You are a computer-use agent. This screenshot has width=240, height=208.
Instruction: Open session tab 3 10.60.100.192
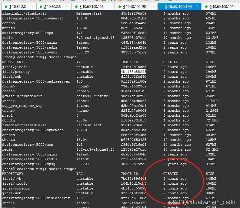[x=93, y=7]
